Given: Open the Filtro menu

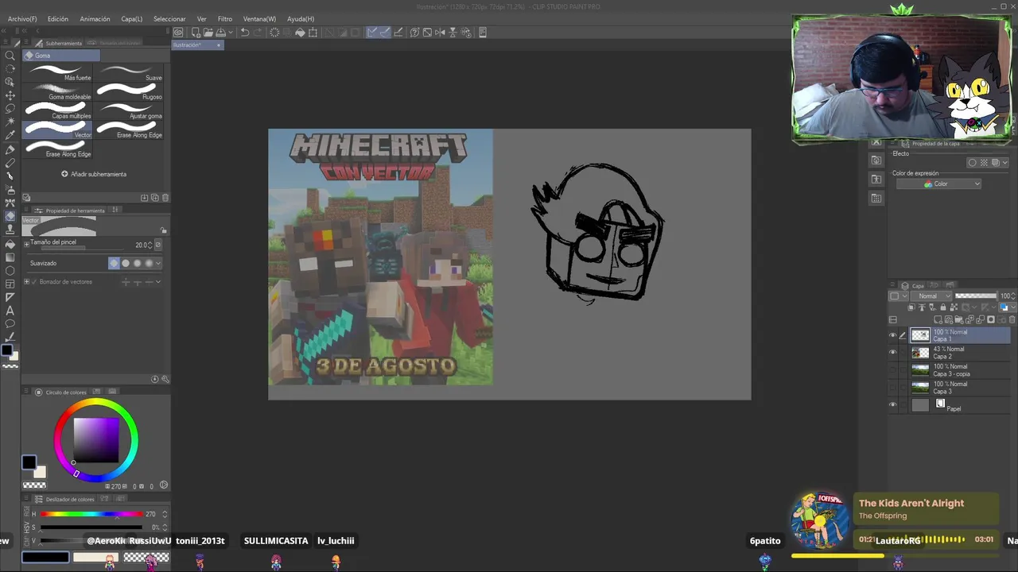Looking at the screenshot, I should 225,19.
